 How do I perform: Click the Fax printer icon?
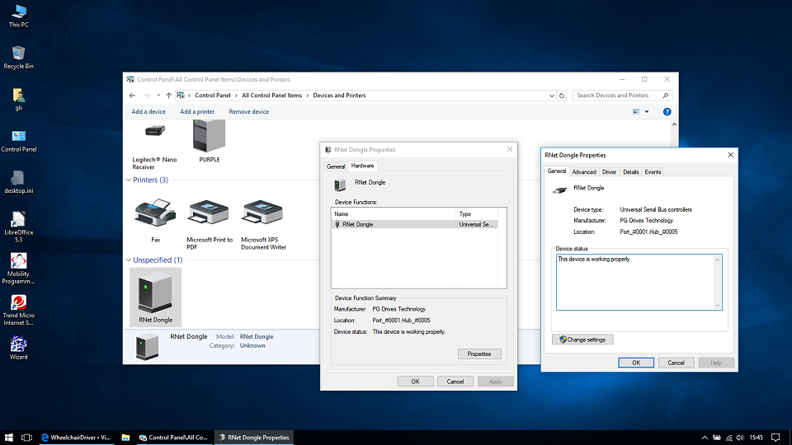(155, 214)
